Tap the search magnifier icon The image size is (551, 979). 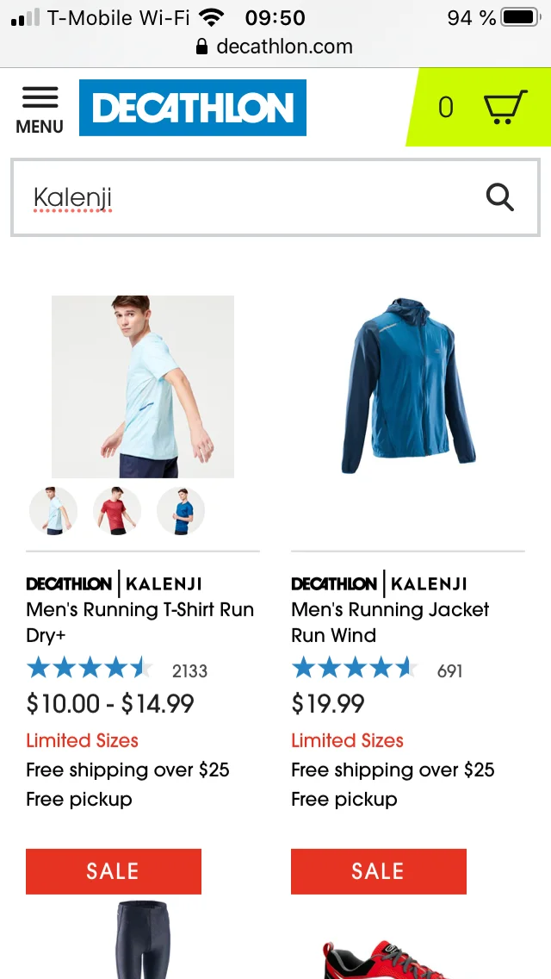point(500,197)
